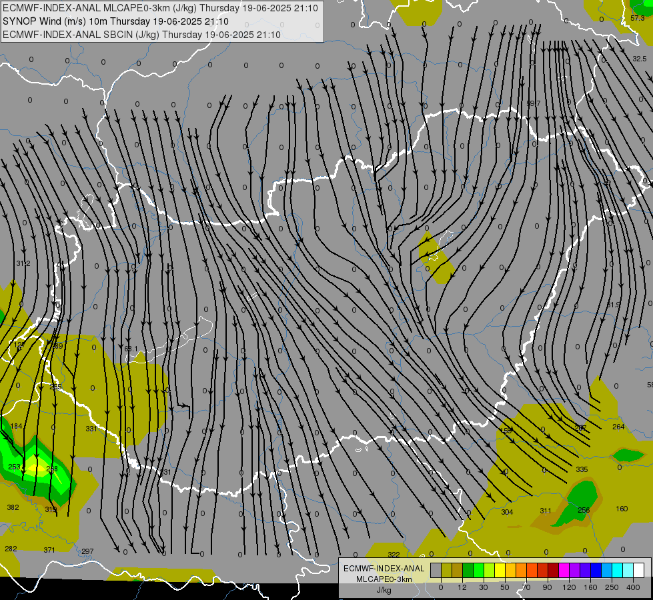Click the legend tick label 400
This screenshot has width=653, height=600.
point(633,587)
